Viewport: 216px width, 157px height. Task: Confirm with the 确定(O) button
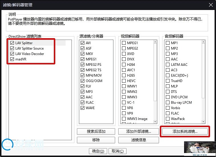point(98,151)
